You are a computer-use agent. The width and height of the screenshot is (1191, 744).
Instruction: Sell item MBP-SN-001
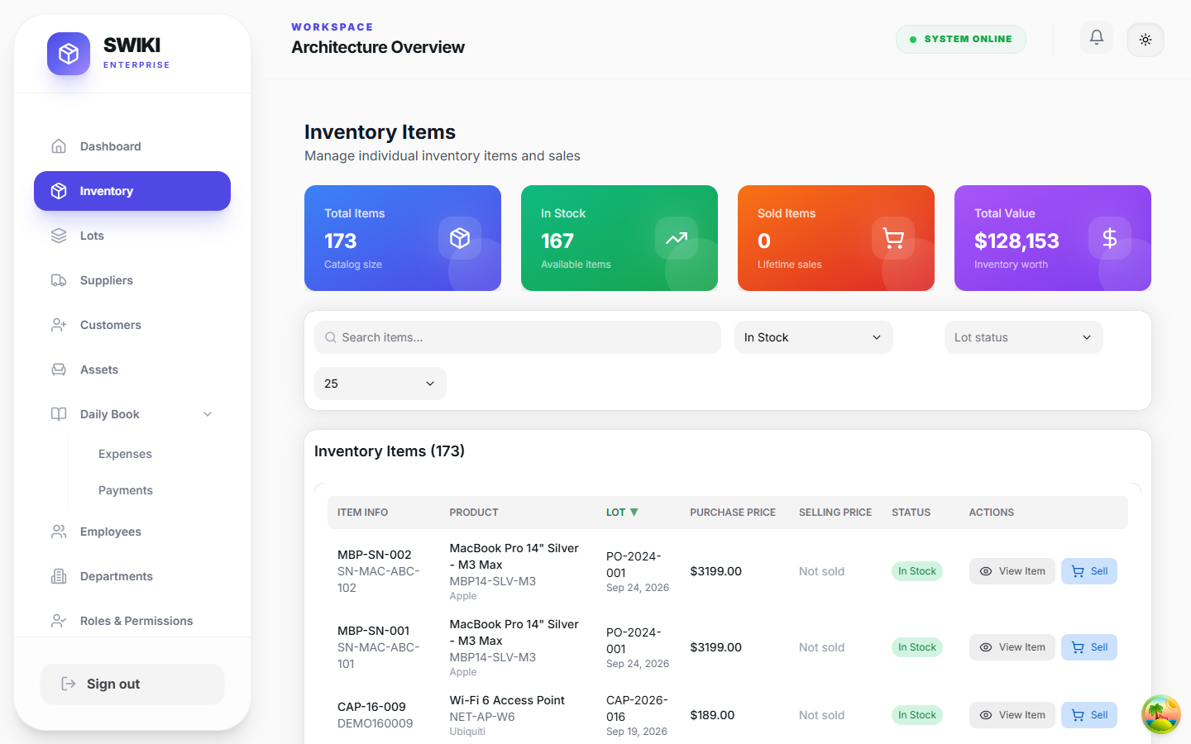click(x=1089, y=647)
